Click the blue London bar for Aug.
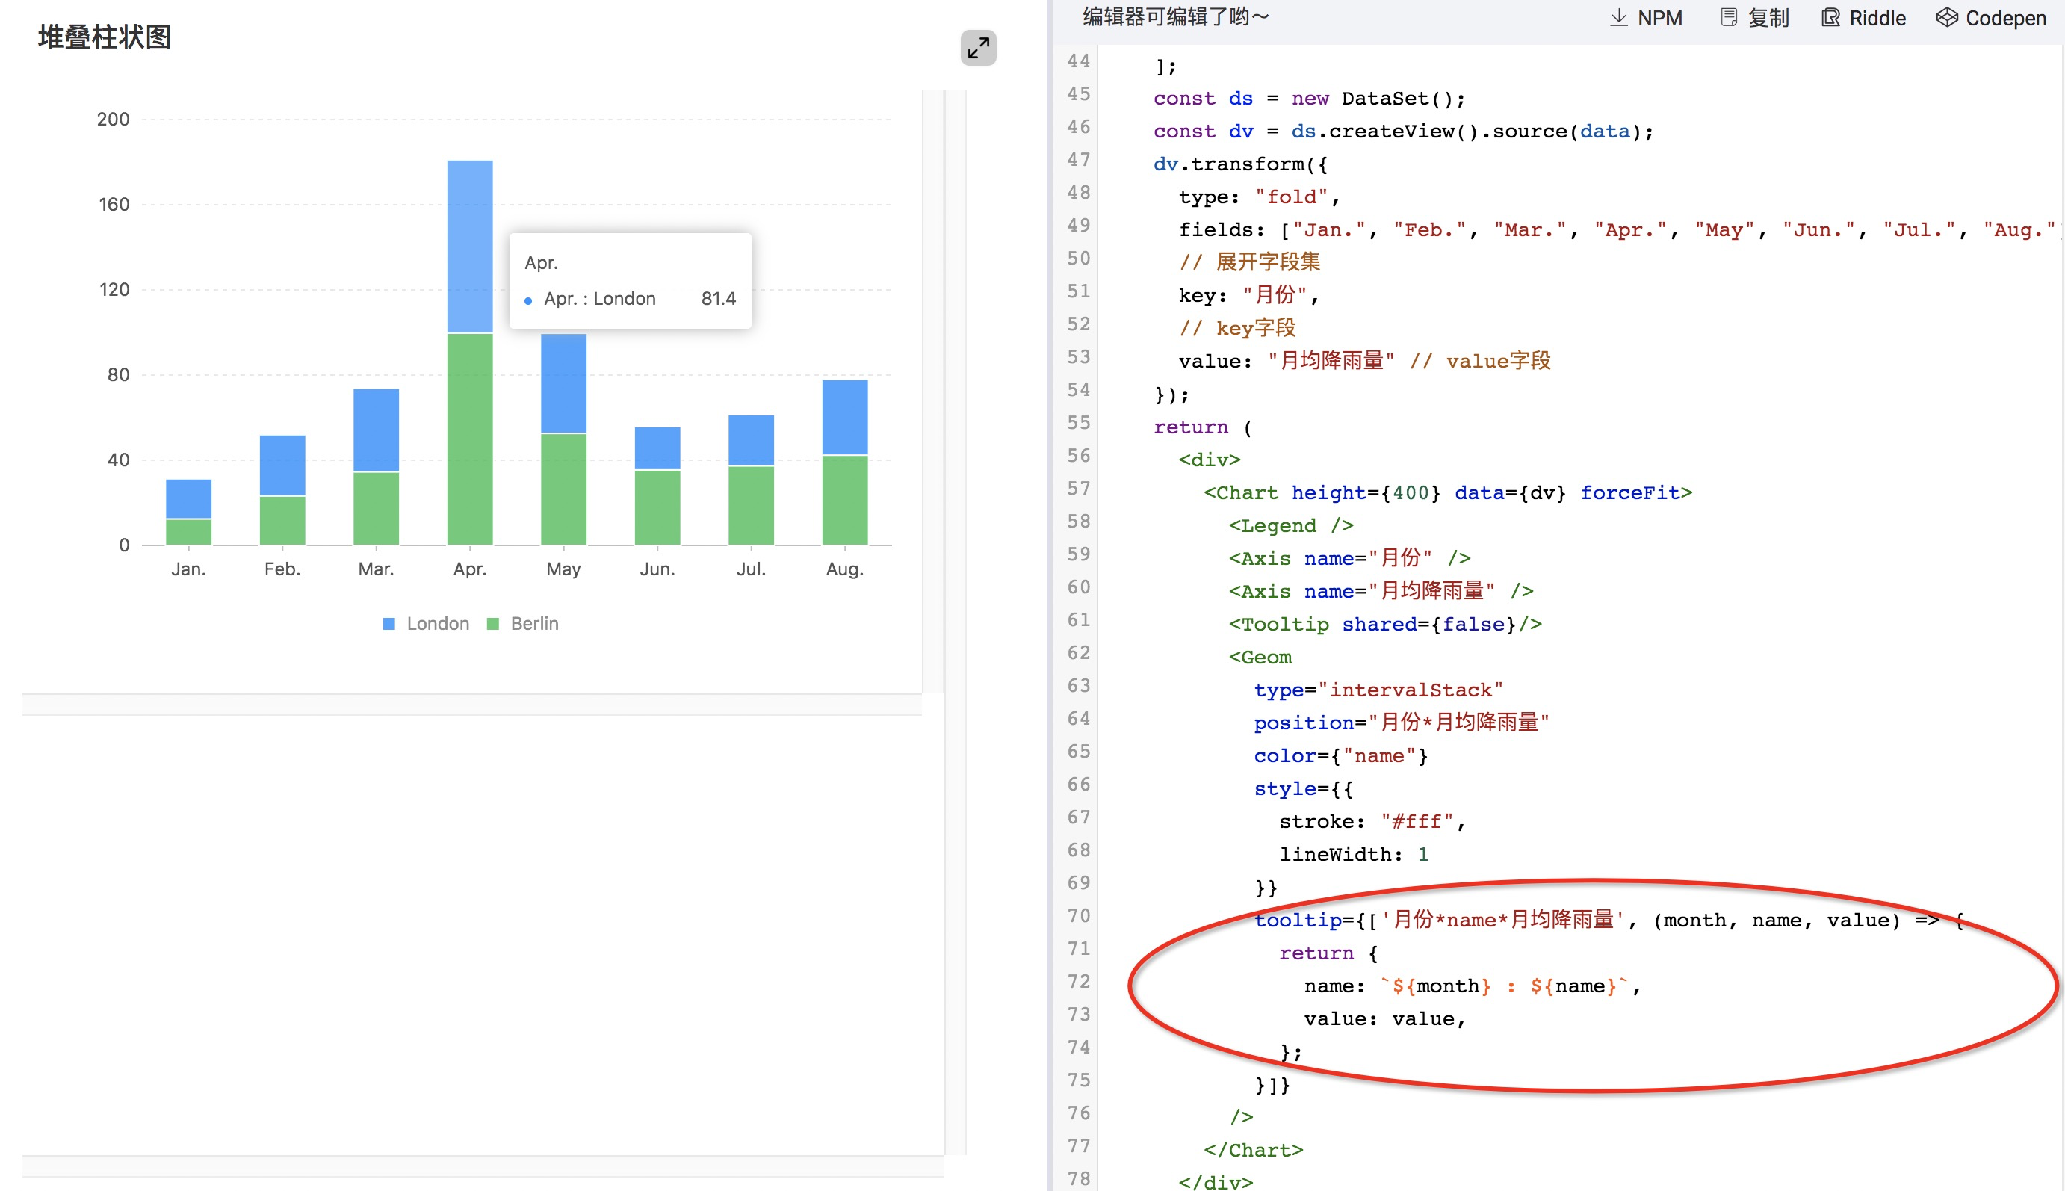Screen dimensions: 2065x1191 (845, 416)
